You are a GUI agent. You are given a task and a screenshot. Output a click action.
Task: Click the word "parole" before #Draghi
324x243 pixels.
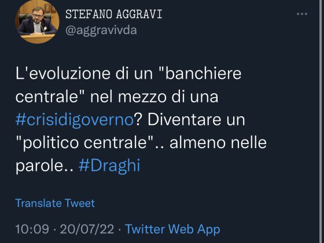pos(39,166)
